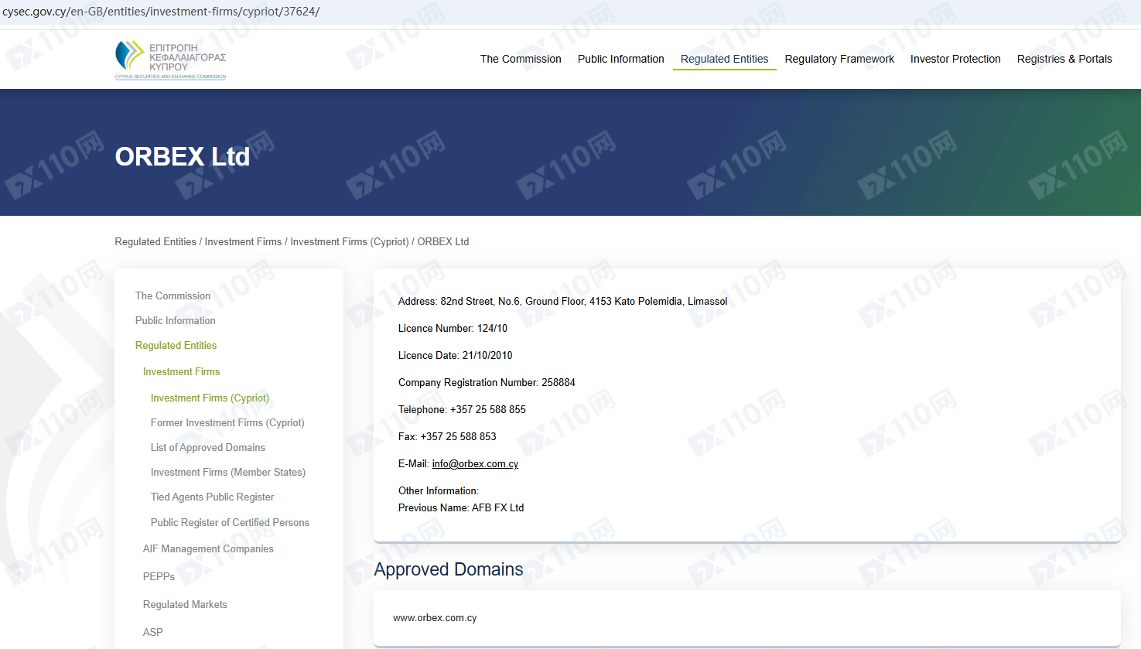Click Telephone: +357 25 588 855
This screenshot has width=1141, height=649.
click(x=462, y=409)
